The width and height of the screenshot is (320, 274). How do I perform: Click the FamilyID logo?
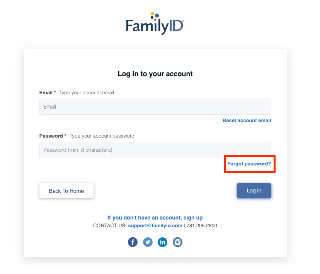pyautogui.click(x=155, y=24)
